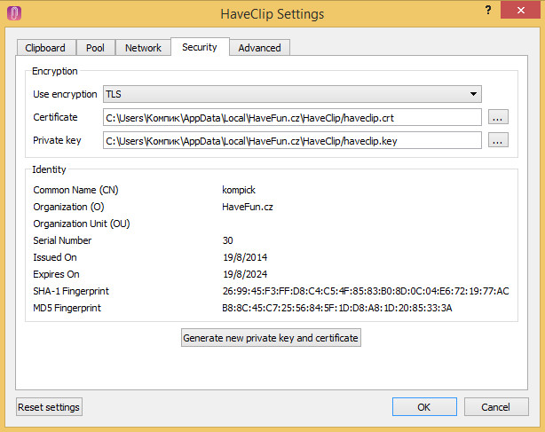This screenshot has height=432, width=545.
Task: Cancel the settings dialog
Action: point(496,406)
